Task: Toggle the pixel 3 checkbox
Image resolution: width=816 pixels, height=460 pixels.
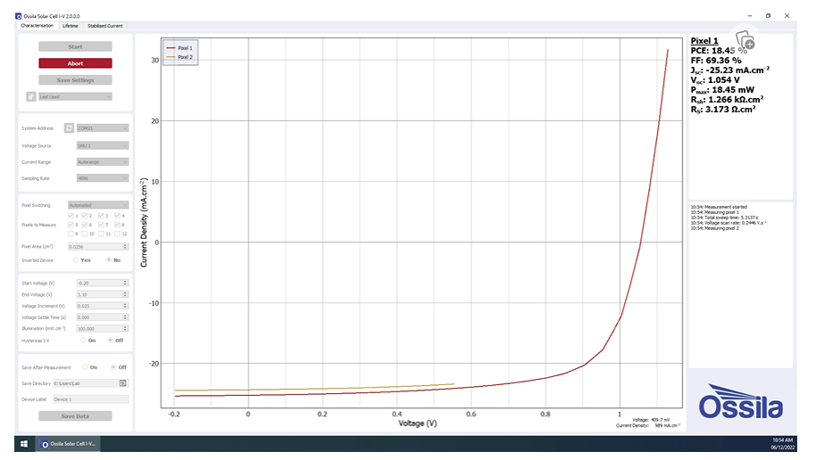Action: click(102, 216)
